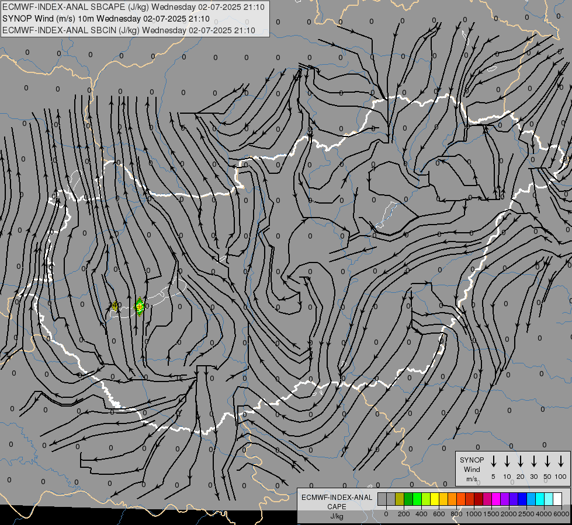Click the gray swatch left of the 0 tick

tap(382, 499)
